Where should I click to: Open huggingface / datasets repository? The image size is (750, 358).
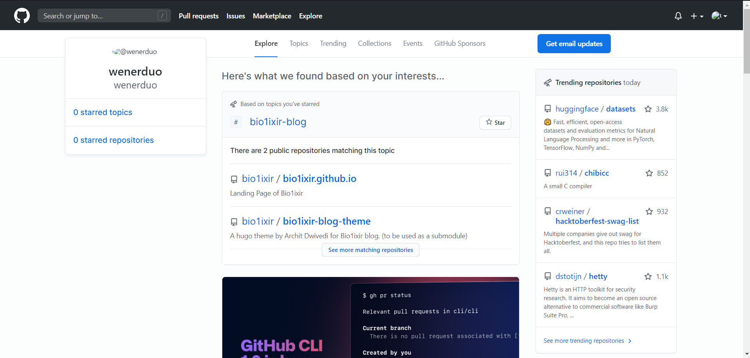(596, 109)
